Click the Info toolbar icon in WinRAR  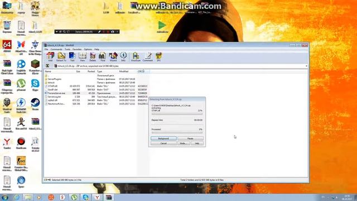tap(123, 57)
